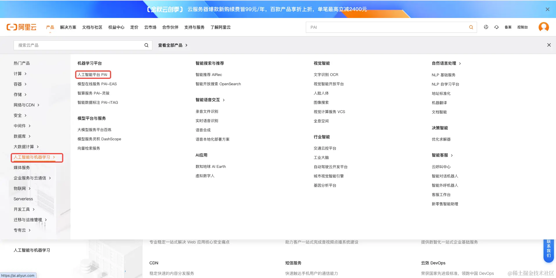Open the 自然语言处理 section heading
The width and height of the screenshot is (556, 278).
(x=446, y=63)
